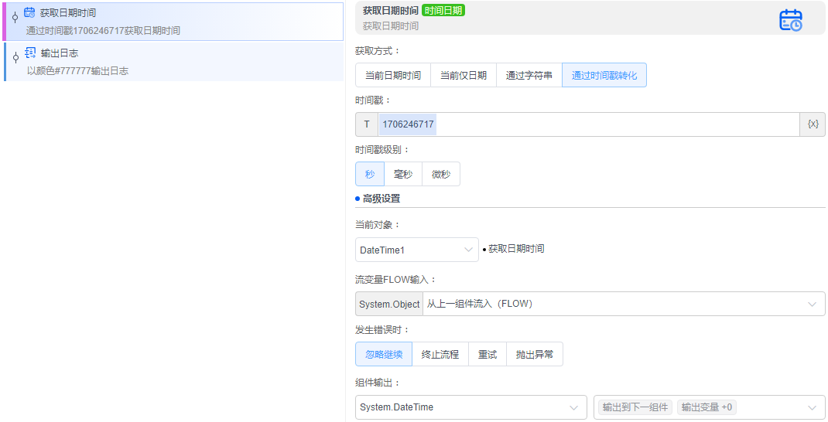Select 当前日期时间 acquisition mode

click(x=393, y=76)
